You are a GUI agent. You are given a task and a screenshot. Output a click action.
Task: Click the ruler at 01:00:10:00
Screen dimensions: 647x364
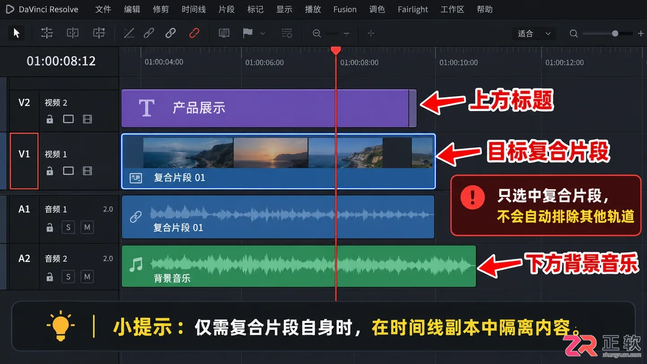click(458, 62)
